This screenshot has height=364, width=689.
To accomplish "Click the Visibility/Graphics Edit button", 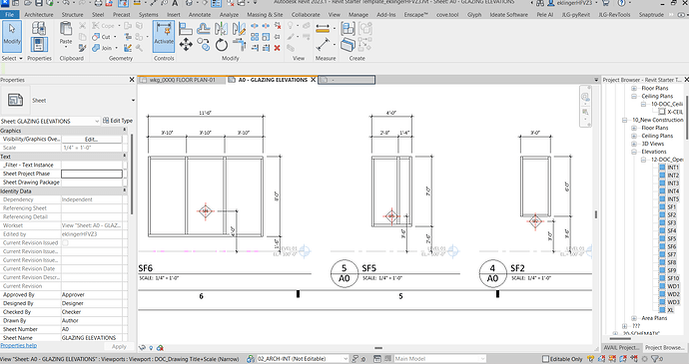I will [92, 140].
